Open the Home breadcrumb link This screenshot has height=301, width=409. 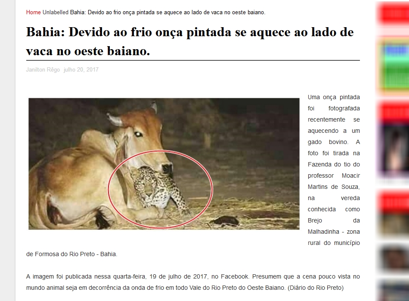click(x=34, y=12)
